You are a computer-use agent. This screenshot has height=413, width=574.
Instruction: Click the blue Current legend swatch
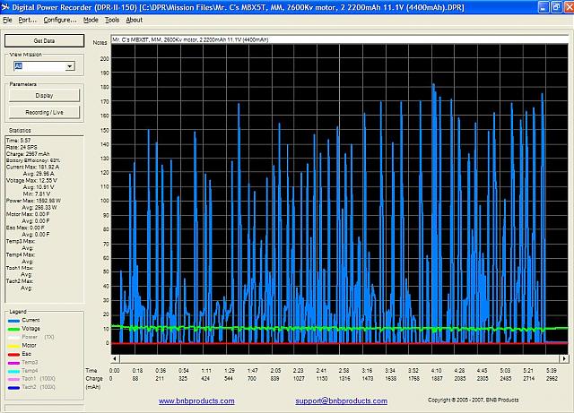pyautogui.click(x=13, y=319)
